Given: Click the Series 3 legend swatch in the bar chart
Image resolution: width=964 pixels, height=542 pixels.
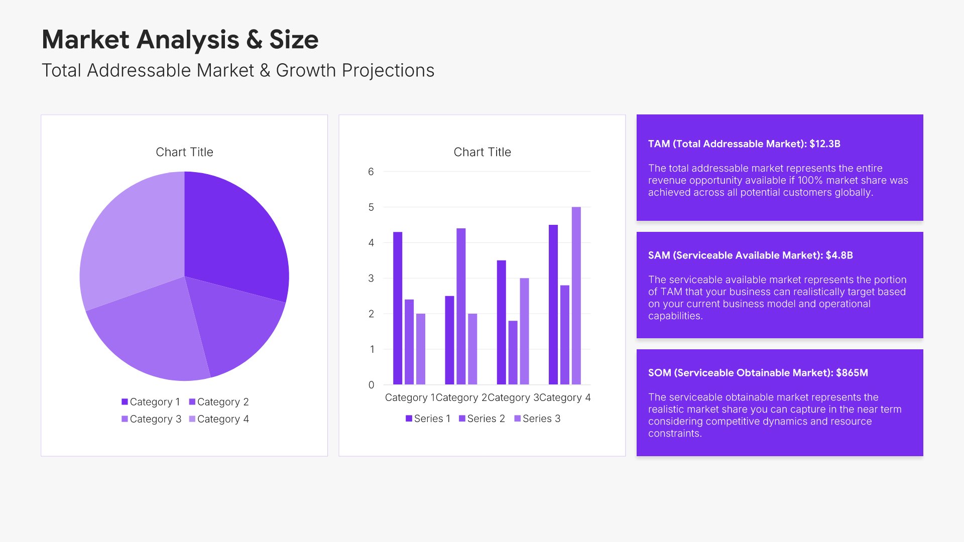Looking at the screenshot, I should (x=517, y=418).
